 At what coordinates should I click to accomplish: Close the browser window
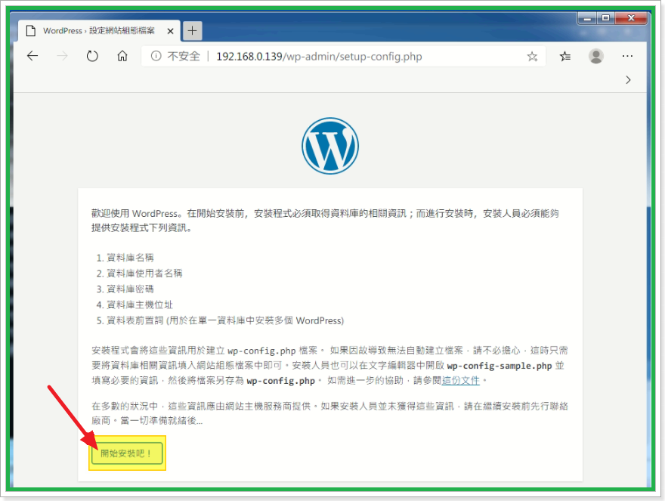pyautogui.click(x=631, y=18)
